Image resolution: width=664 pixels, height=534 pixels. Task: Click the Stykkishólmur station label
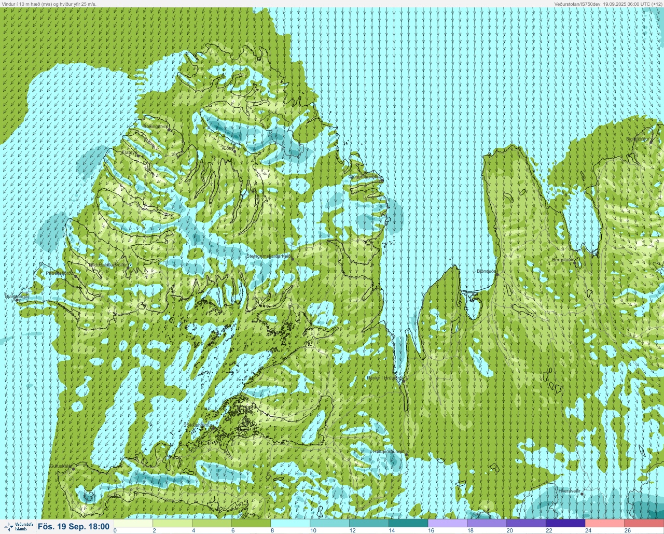tap(198, 425)
